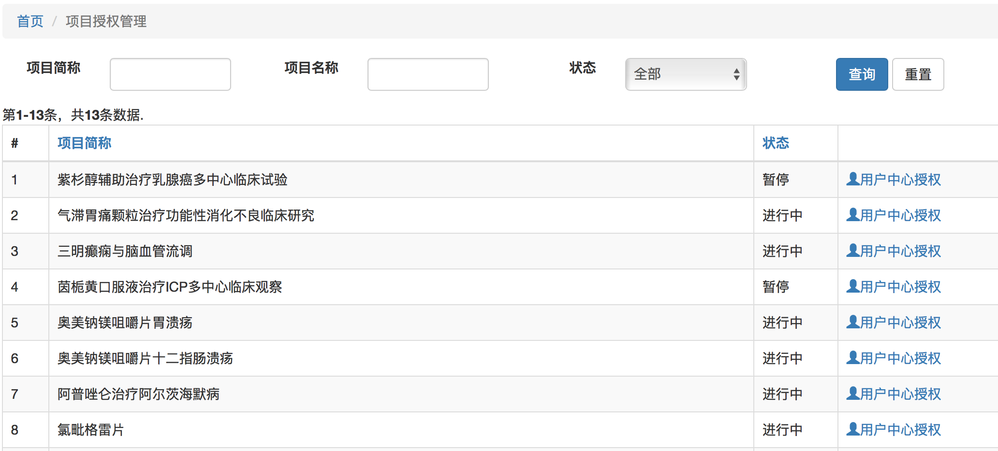This screenshot has height=451, width=998.
Task: Click user icon for 三明癫痫与脑血管流调 row
Action: pos(852,251)
